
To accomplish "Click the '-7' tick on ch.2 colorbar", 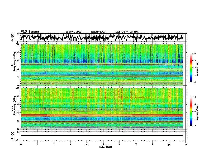I will [x=194, y=126].
